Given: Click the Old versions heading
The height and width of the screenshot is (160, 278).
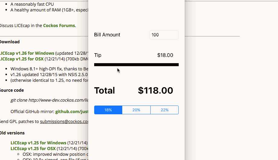Looking at the screenshot, I should click(x=12, y=133).
